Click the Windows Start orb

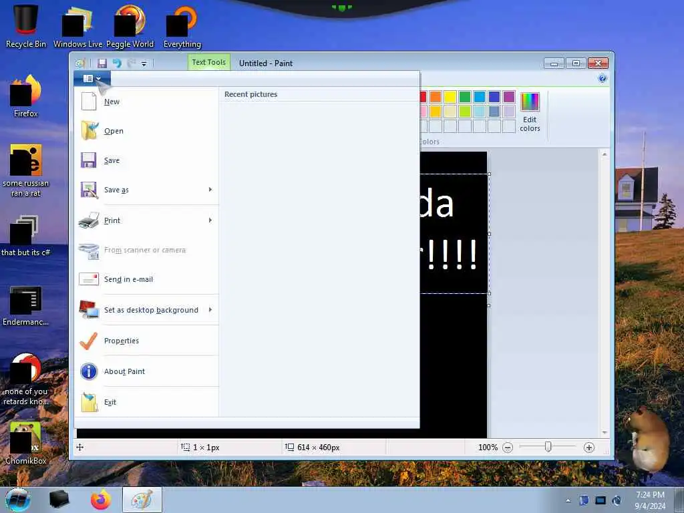click(x=18, y=500)
